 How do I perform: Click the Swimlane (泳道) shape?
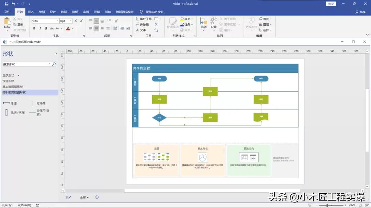click(10, 103)
